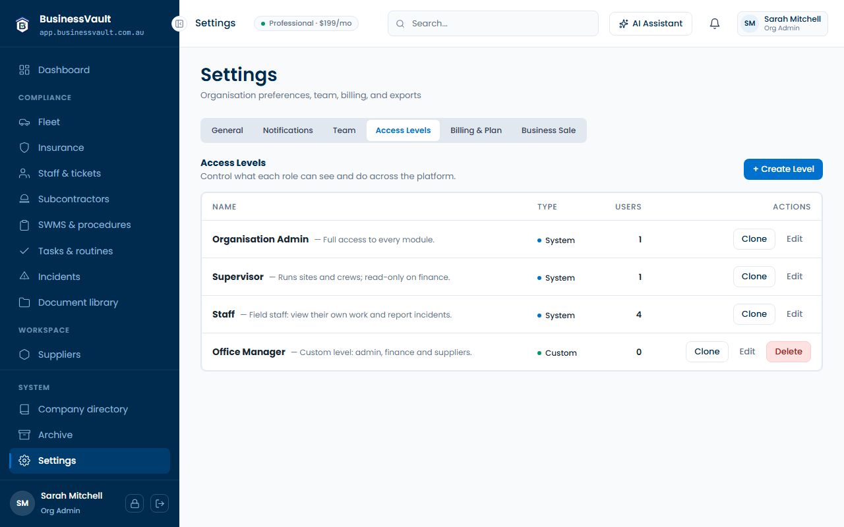This screenshot has height=527, width=844.
Task: Collapse the sidebar with the panel icon
Action: [179, 23]
